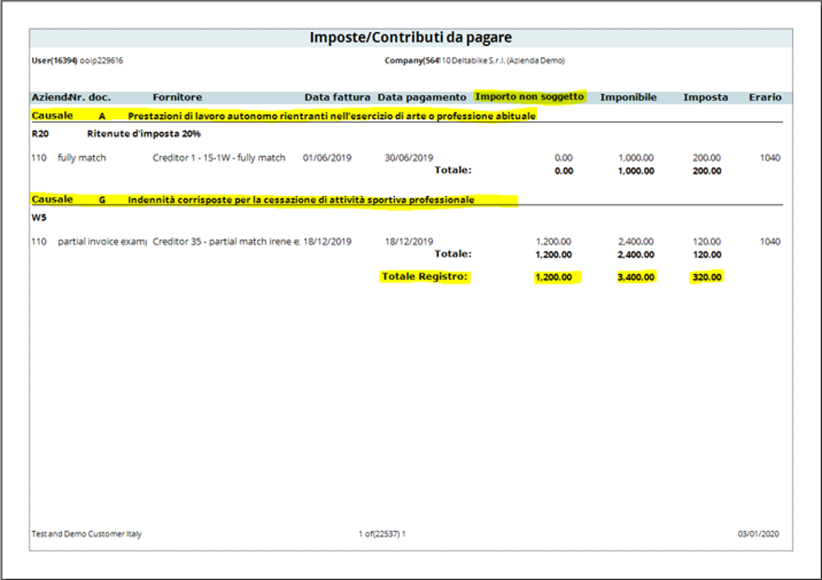Click the Totale Registro Imposta value 320.00
Viewport: 822px width, 580px height.
pyautogui.click(x=707, y=277)
